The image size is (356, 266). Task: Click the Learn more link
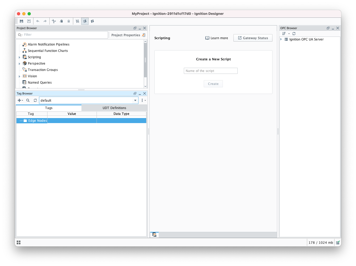coord(217,38)
